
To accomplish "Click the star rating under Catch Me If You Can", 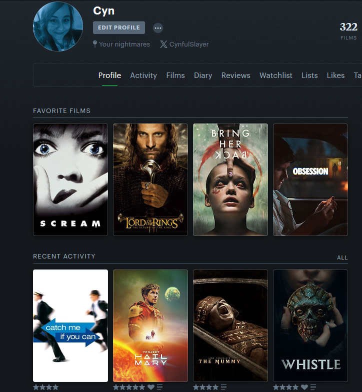I will tap(46, 387).
